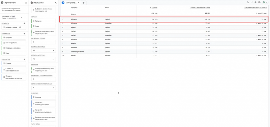Select the Opera browser cell
This screenshot has width=270, height=127.
coord(73,27)
